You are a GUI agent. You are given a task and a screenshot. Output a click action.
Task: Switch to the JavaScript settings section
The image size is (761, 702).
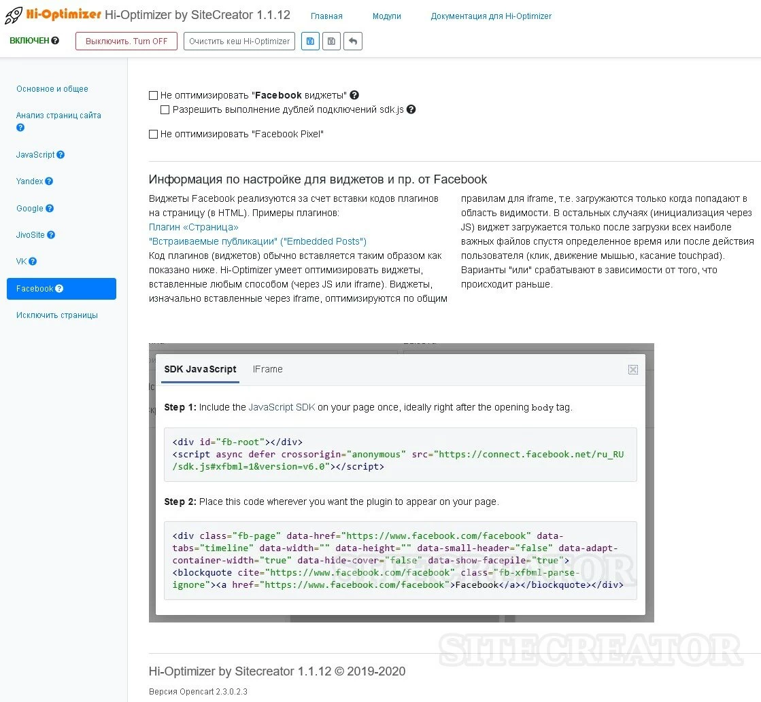point(35,155)
